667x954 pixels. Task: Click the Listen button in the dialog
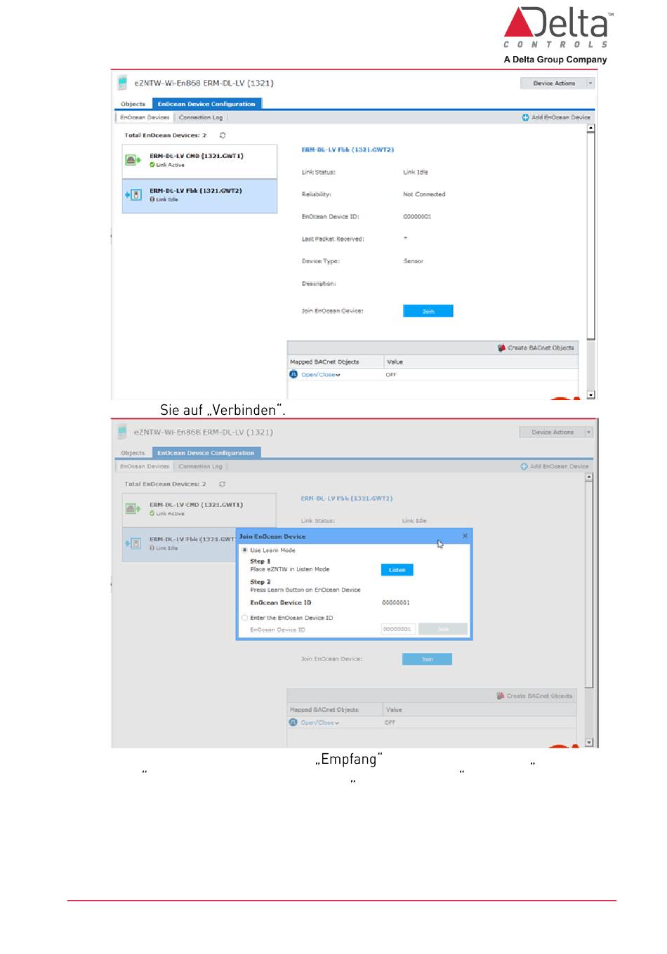click(x=397, y=570)
